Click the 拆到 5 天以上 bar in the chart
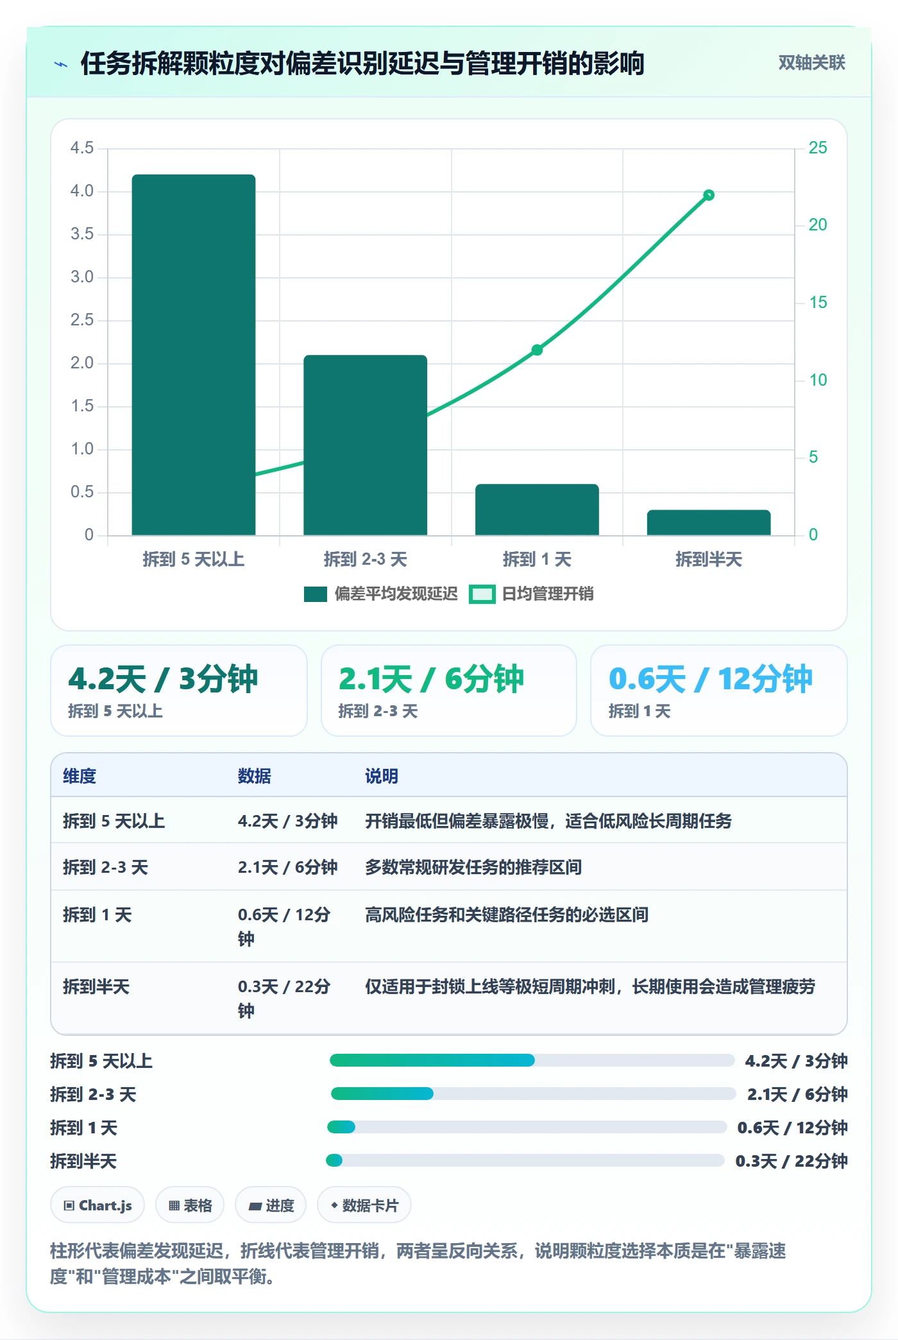This screenshot has width=898, height=1340. (194, 355)
